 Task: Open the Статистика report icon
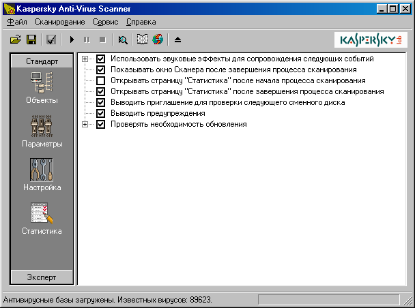(42, 213)
